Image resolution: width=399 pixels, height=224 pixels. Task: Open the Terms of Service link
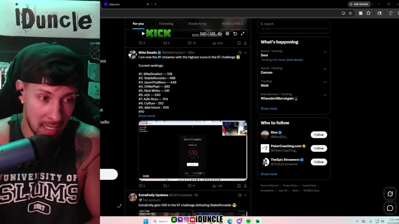pos(269,186)
